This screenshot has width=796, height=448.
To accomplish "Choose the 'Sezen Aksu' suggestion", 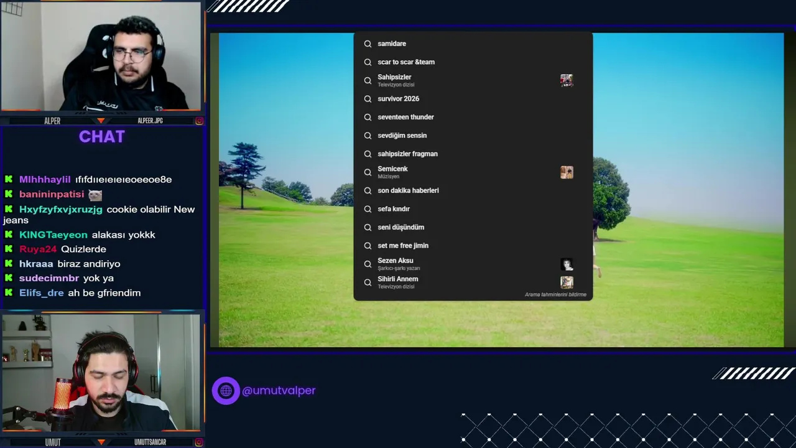I will pos(473,264).
